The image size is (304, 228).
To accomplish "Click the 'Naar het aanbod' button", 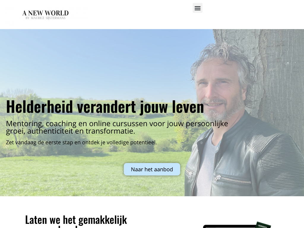I will [x=152, y=169].
